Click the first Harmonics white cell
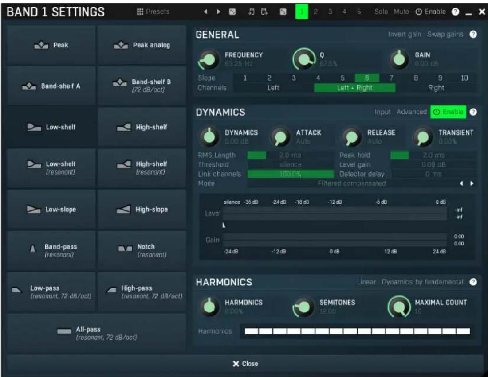 click(252, 331)
